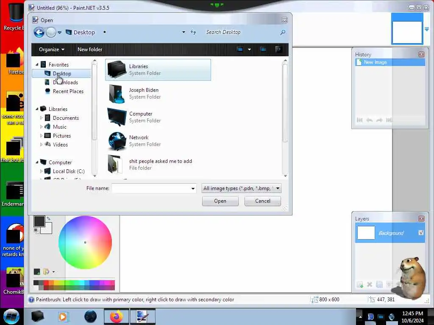Screen dimensions: 434x325
Task: Expand the address bar history dropdown
Action: pos(184,32)
